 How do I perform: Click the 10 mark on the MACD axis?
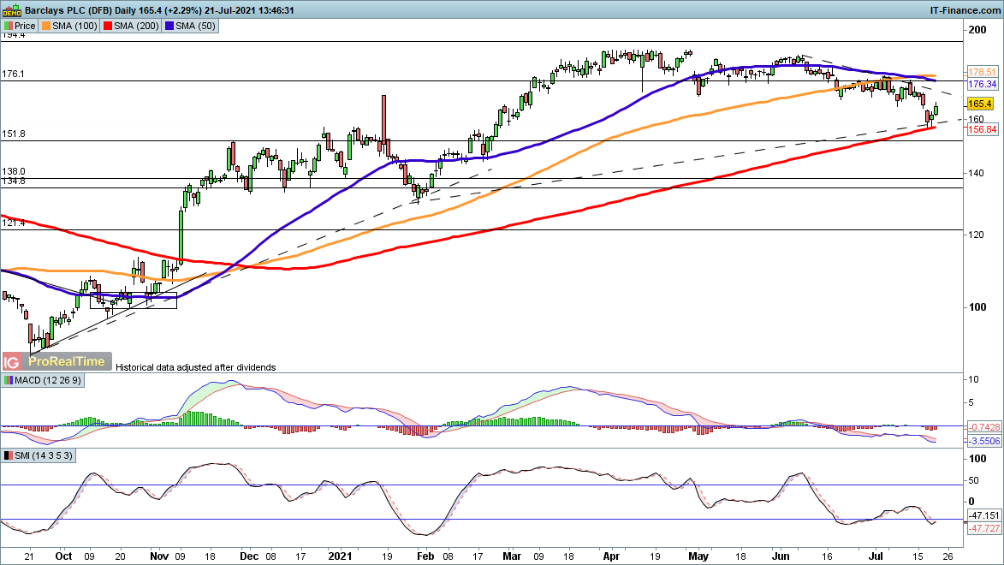[x=973, y=380]
